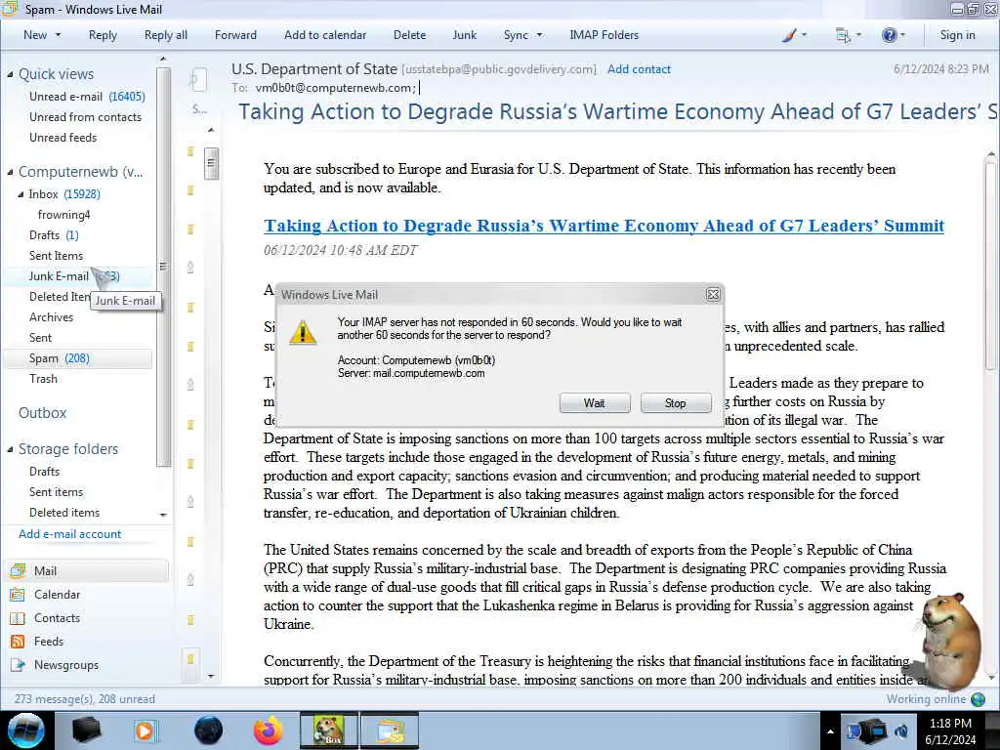Open the Archives folder
Viewport: 1000px width, 750px height.
[51, 317]
